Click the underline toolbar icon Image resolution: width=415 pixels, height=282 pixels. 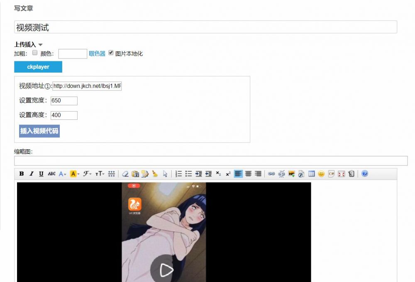(x=41, y=174)
